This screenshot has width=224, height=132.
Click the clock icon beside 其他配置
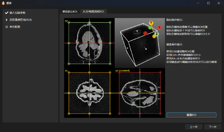6,27
